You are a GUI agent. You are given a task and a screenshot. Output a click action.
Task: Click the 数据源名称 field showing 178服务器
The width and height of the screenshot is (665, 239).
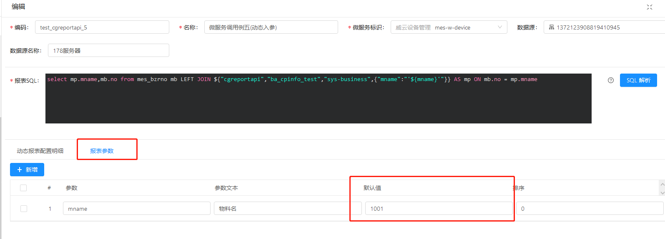click(x=108, y=50)
